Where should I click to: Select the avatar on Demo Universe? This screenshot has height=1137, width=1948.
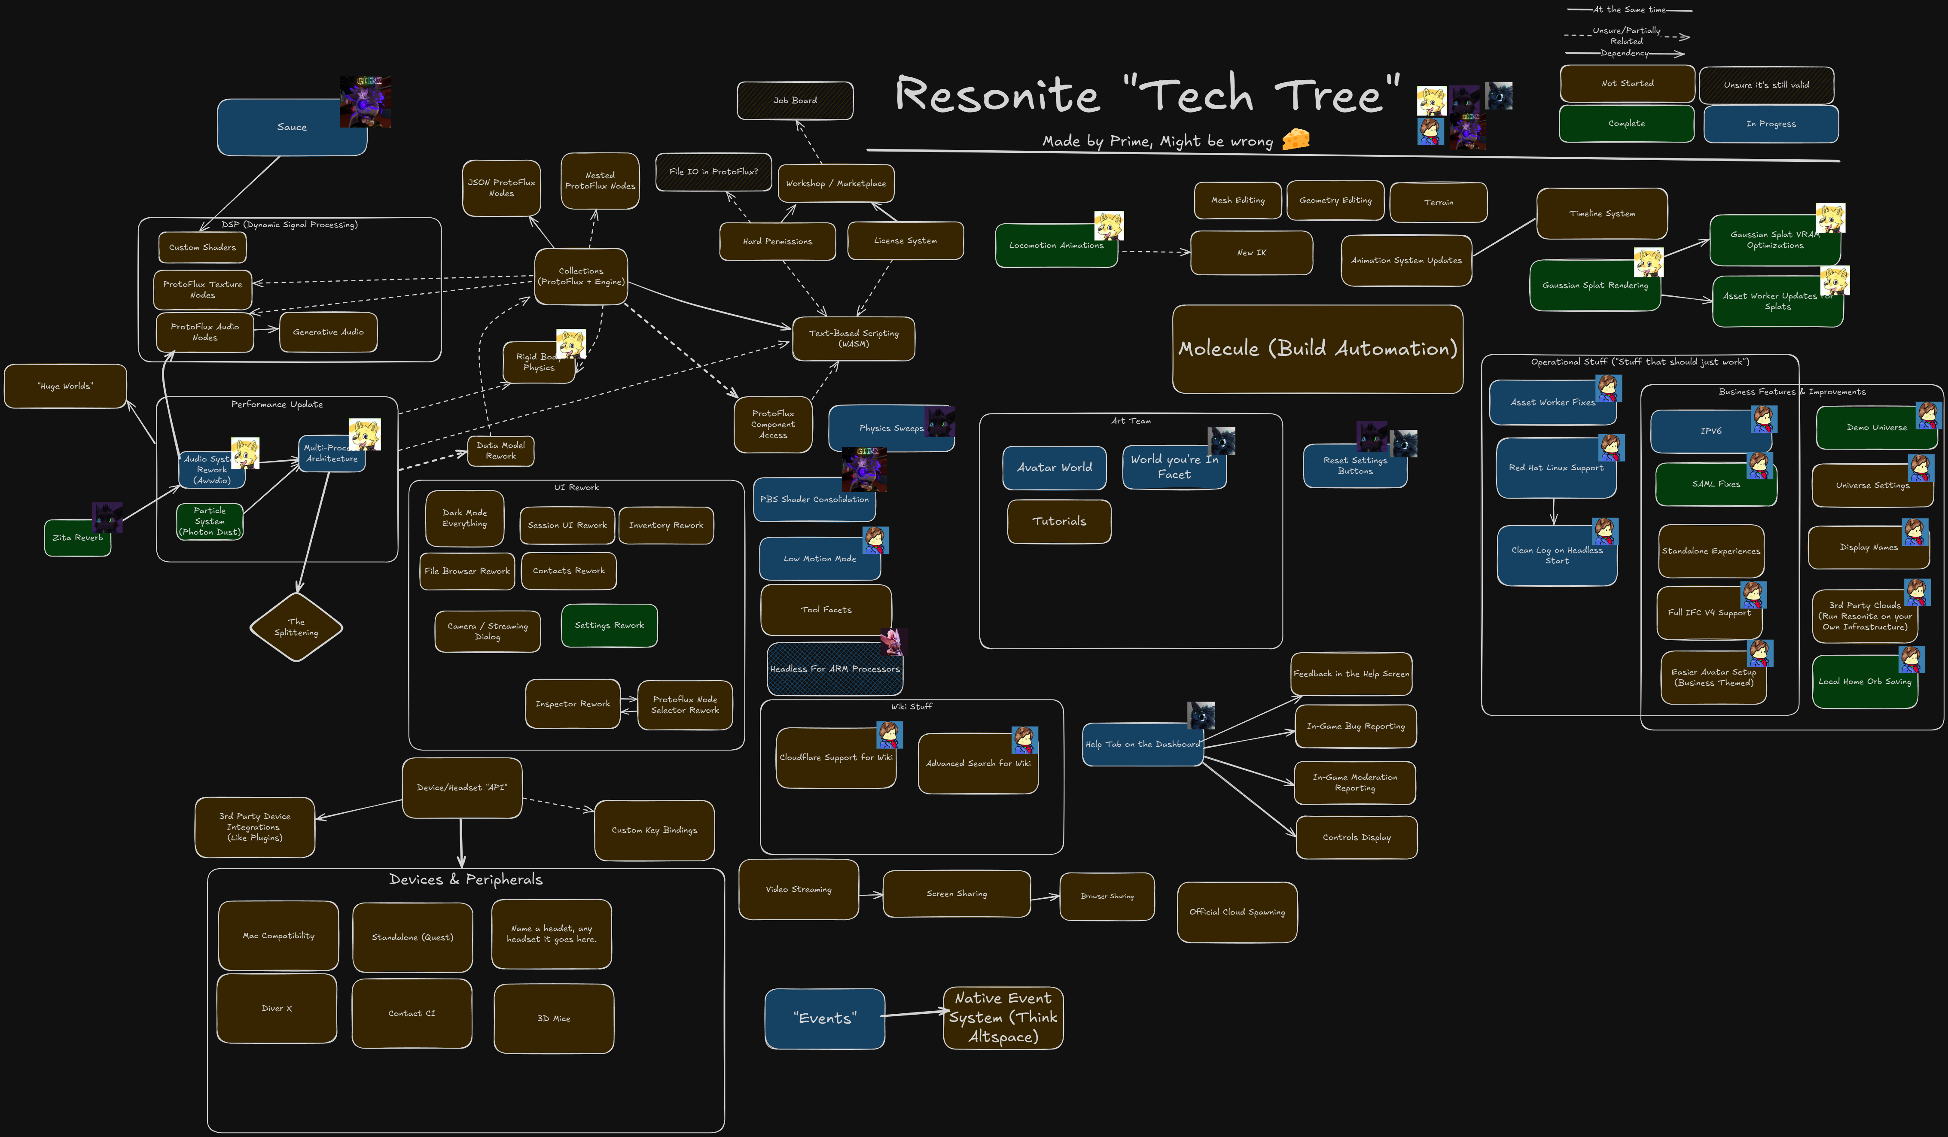click(1929, 416)
